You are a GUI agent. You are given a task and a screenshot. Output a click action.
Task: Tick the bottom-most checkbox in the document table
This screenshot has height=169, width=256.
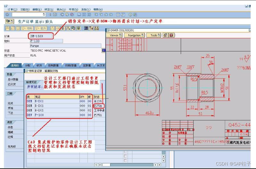125,161
